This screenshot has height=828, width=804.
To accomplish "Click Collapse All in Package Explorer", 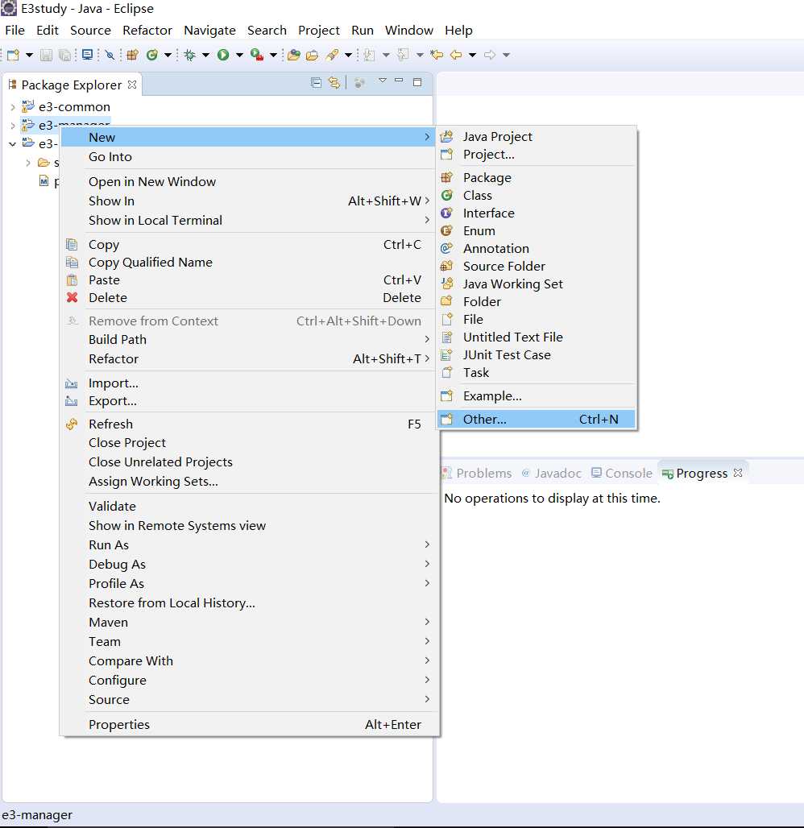I will pos(316,82).
